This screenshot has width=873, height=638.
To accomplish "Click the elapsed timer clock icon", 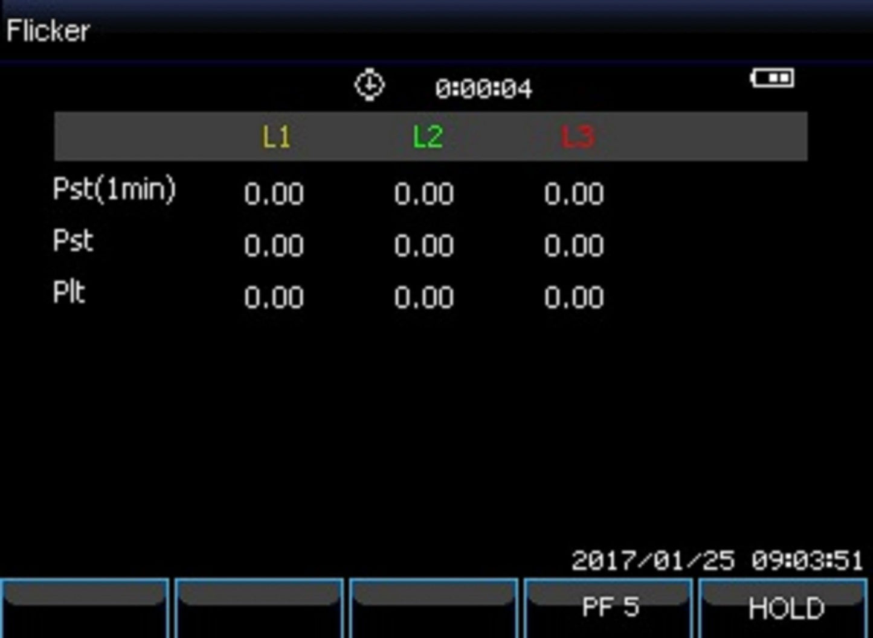I will pos(369,85).
